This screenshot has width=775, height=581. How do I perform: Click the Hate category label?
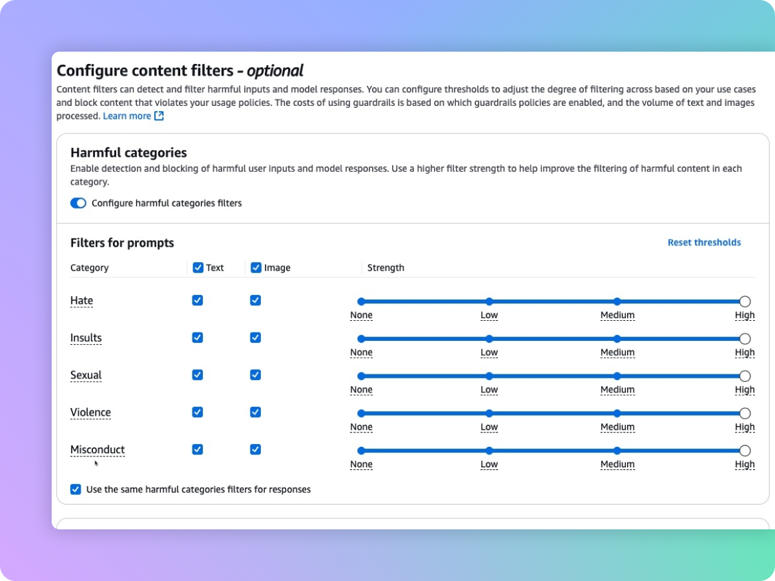[x=81, y=301]
